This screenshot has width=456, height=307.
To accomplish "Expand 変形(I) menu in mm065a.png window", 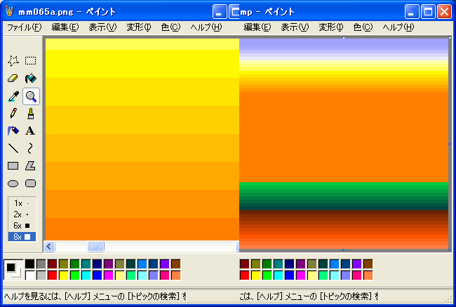I will [137, 27].
